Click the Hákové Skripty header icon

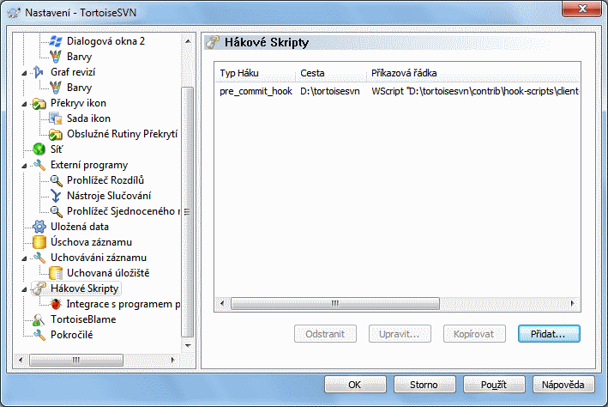(212, 42)
